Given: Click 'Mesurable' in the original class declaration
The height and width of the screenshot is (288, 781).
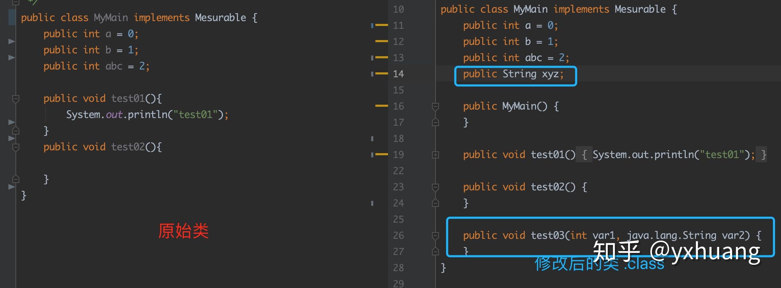Looking at the screenshot, I should (x=220, y=18).
